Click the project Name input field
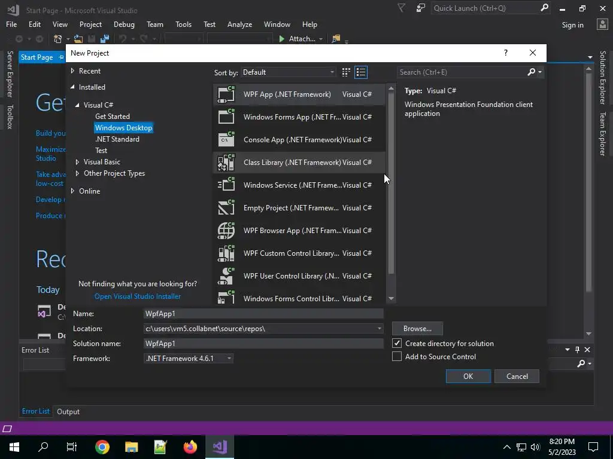Image resolution: width=613 pixels, height=459 pixels. pos(263,313)
